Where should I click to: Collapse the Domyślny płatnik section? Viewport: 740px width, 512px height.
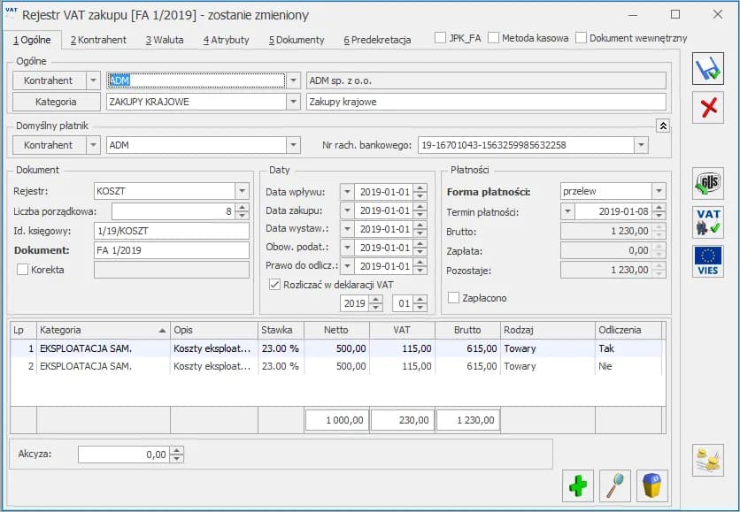[663, 126]
